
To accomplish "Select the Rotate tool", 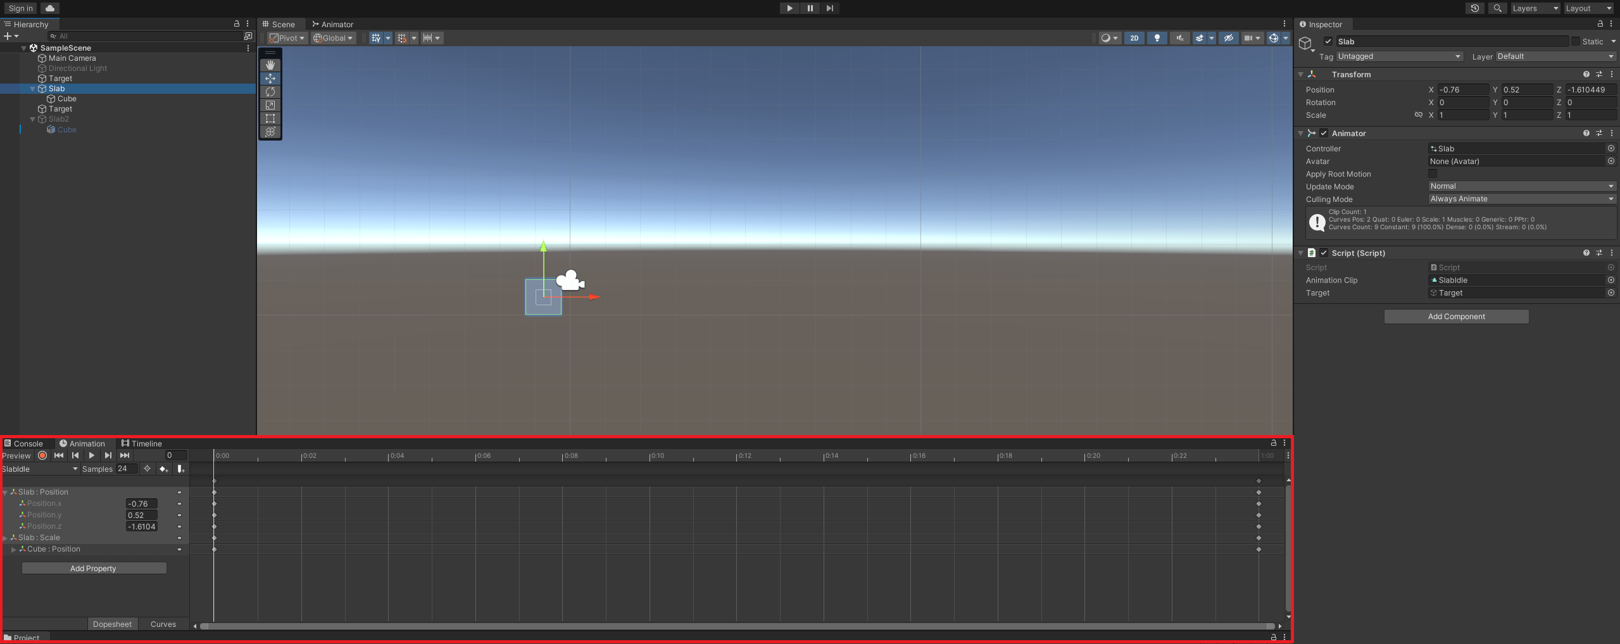I will pyautogui.click(x=270, y=92).
